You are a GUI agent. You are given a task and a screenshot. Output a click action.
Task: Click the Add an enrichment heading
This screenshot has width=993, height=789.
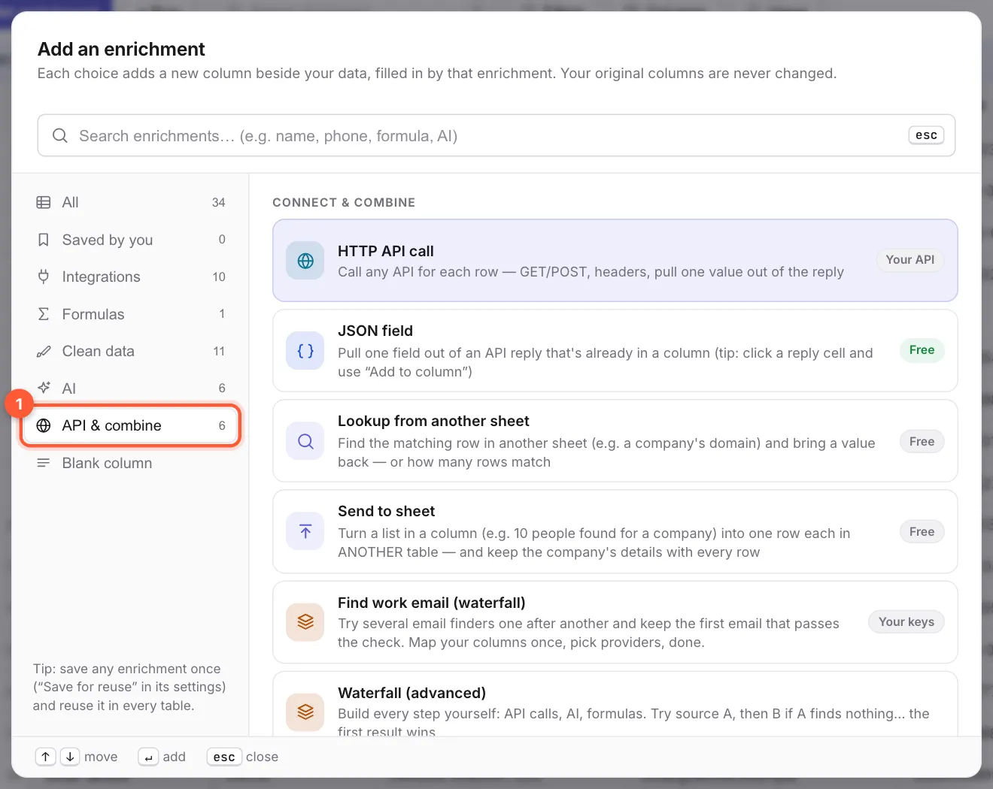pos(121,49)
